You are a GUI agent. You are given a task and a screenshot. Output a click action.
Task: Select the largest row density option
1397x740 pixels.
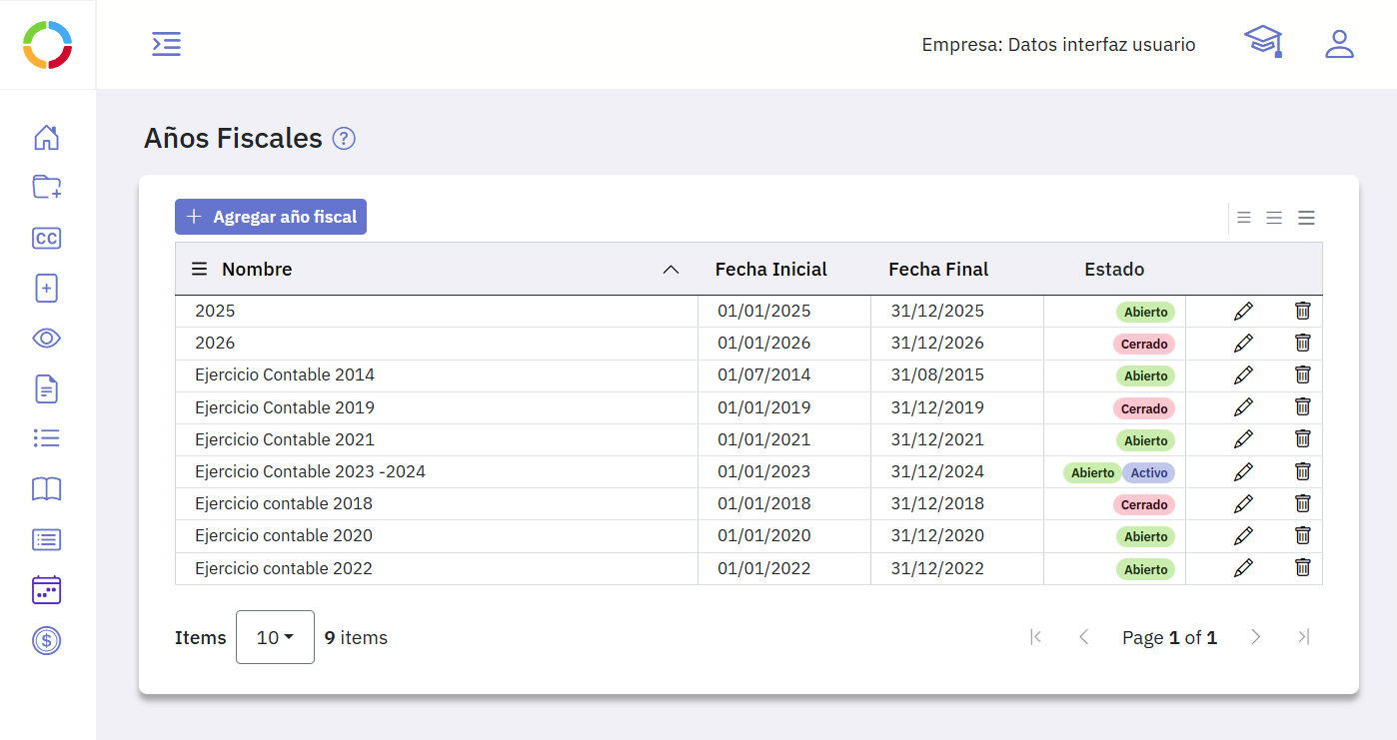click(x=1306, y=218)
